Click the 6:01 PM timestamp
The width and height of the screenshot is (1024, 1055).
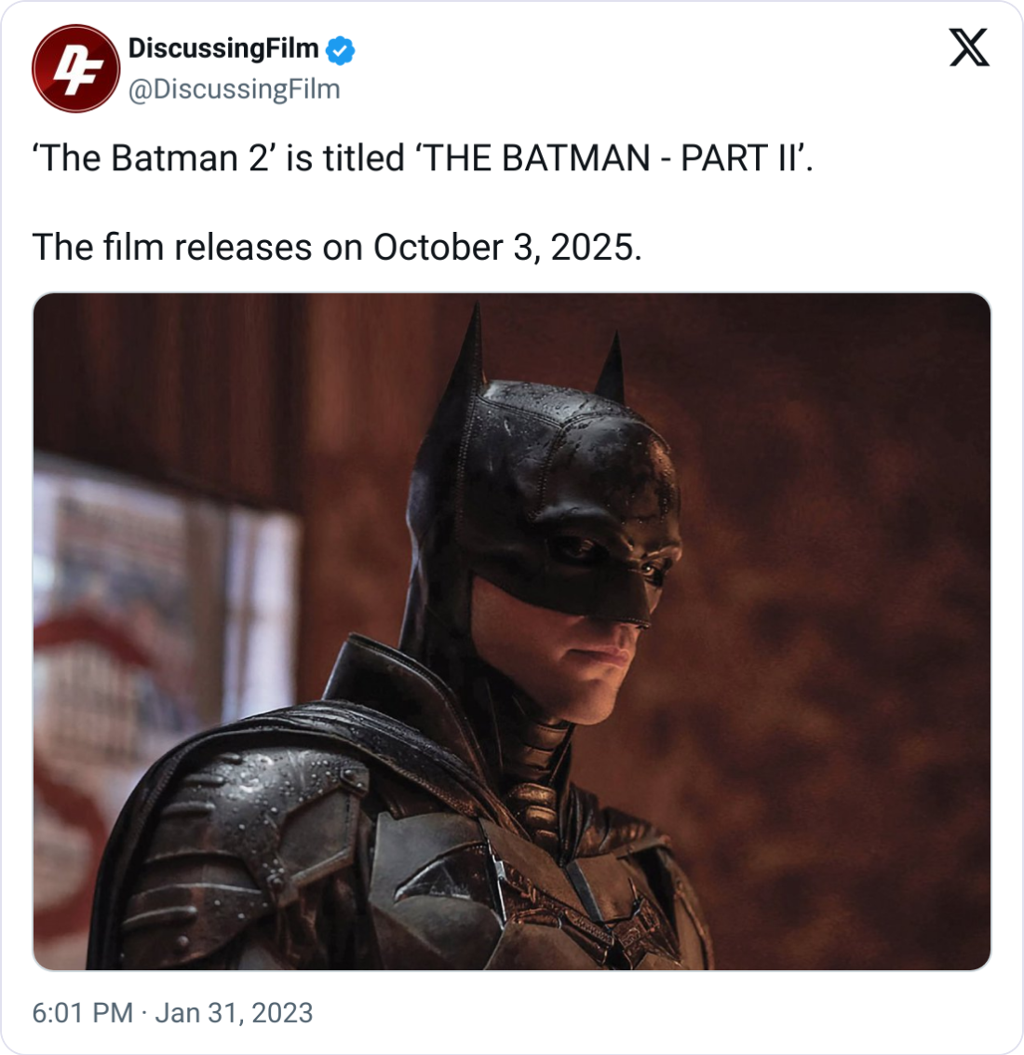pyautogui.click(x=82, y=1012)
